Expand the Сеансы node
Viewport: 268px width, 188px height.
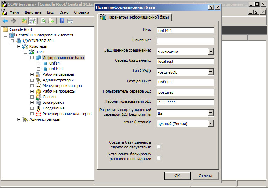click(32, 97)
